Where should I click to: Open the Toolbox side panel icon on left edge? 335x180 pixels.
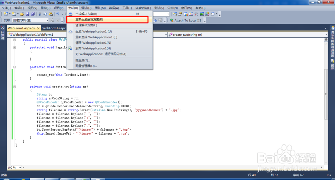[3, 28]
